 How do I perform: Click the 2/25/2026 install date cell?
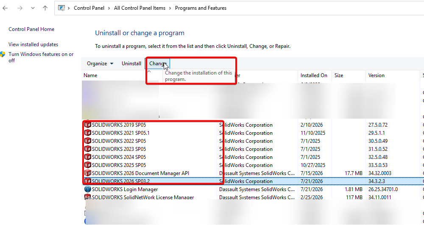[312, 197]
